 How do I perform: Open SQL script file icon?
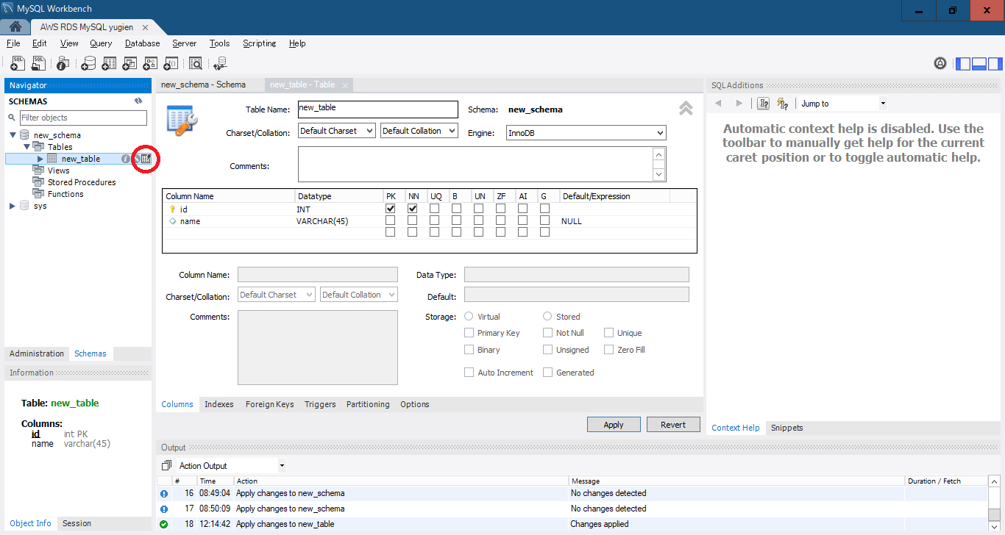(38, 63)
